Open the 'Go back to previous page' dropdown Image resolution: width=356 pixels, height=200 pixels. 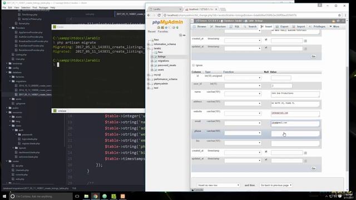(276, 185)
